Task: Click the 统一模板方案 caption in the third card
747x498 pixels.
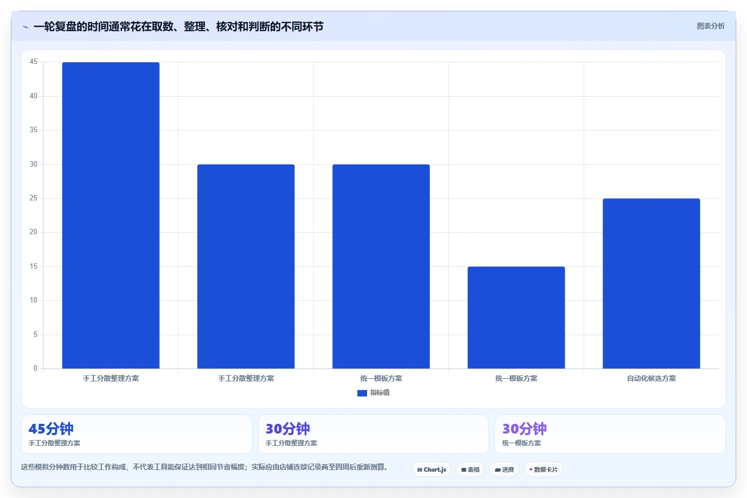Action: coord(521,443)
